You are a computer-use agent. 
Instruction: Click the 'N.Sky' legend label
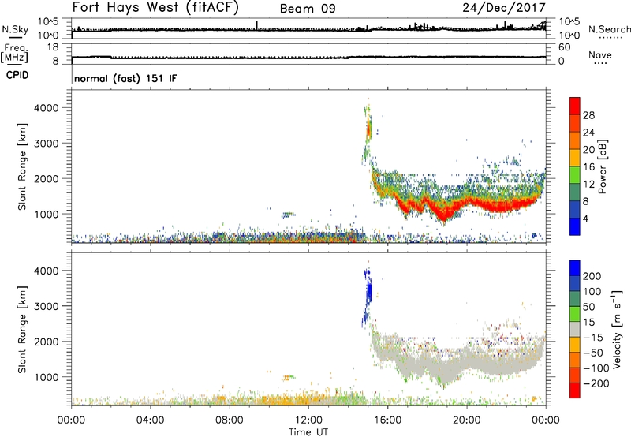point(15,30)
